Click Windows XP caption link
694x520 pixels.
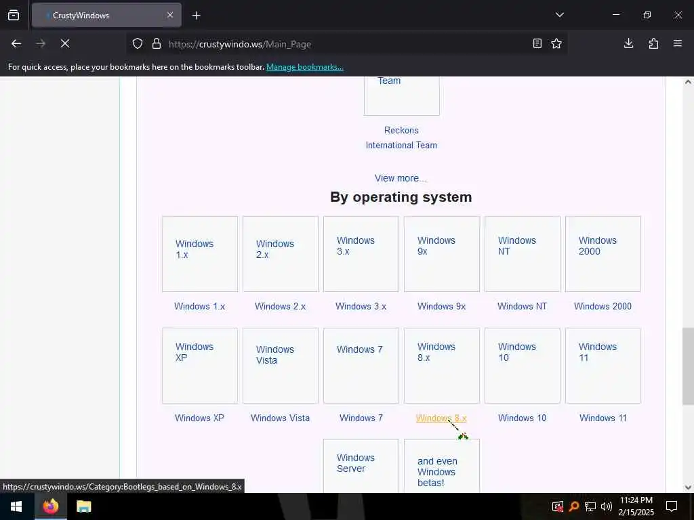200,418
